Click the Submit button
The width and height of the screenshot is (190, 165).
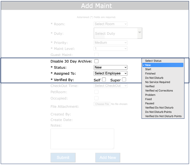coord(63,158)
